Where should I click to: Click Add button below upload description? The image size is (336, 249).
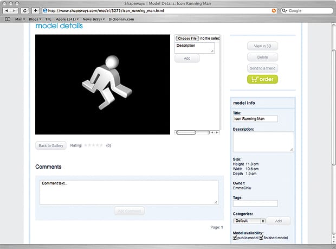point(187,59)
